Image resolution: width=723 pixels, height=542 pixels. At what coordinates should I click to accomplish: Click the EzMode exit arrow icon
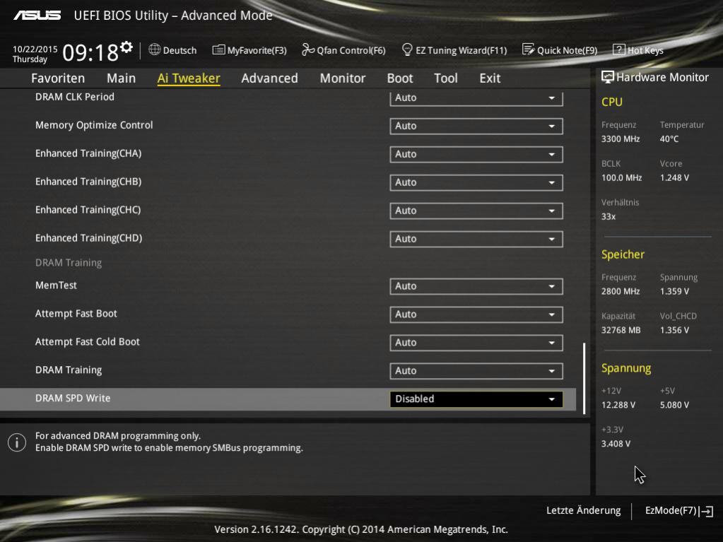point(707,511)
